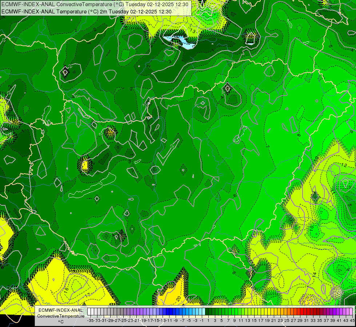The width and height of the screenshot is (356, 327).
Task: Click the contour label 13 near the top
Action: click(193, 31)
